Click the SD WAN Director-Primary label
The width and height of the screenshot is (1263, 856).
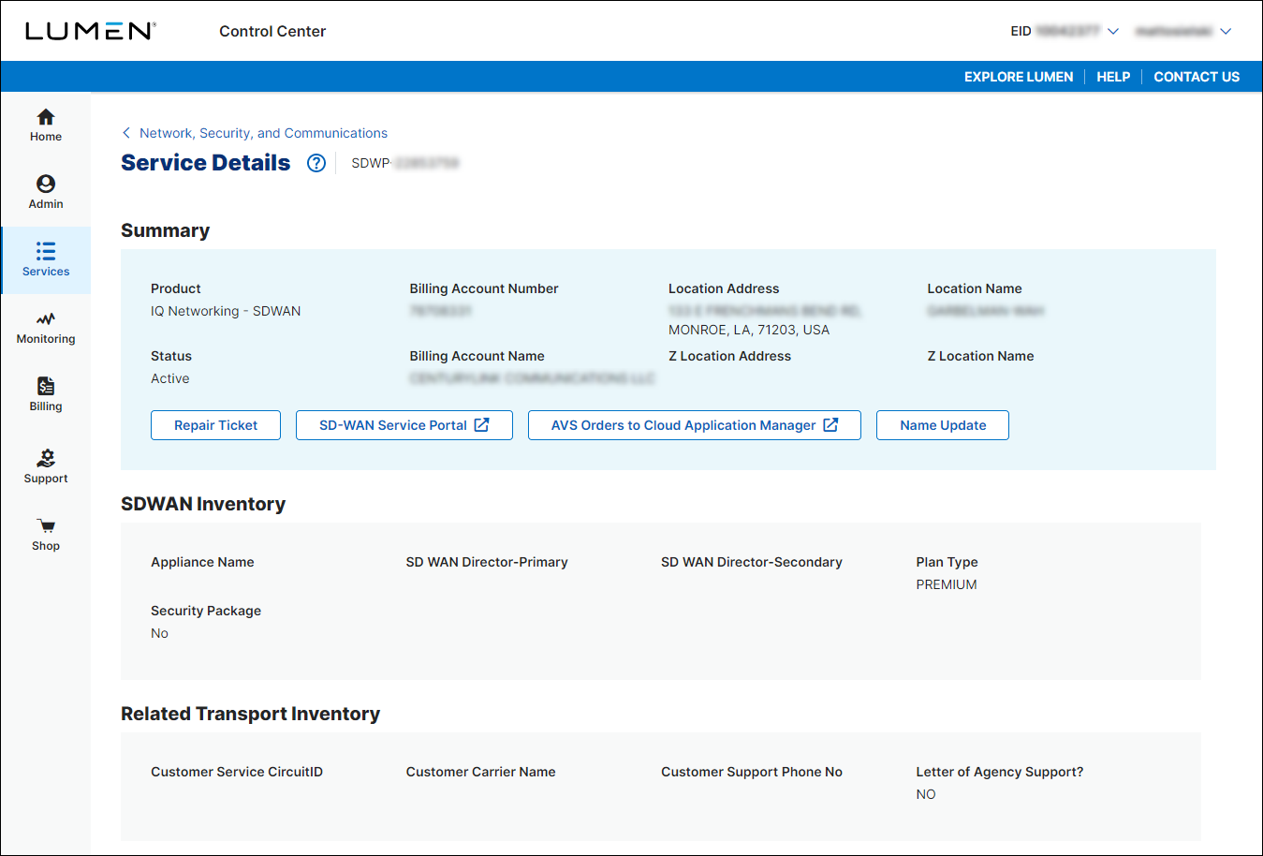487,562
